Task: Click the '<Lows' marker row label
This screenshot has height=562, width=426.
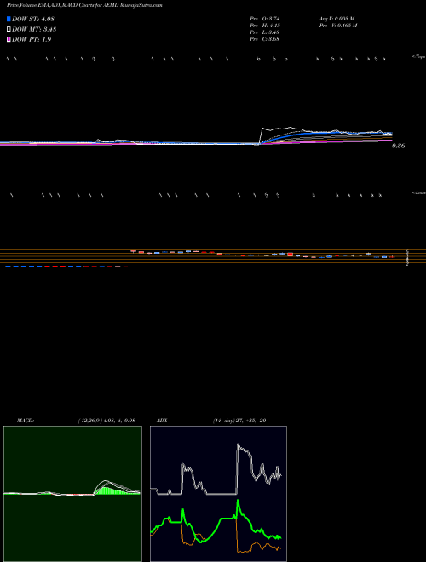Action: coord(419,192)
